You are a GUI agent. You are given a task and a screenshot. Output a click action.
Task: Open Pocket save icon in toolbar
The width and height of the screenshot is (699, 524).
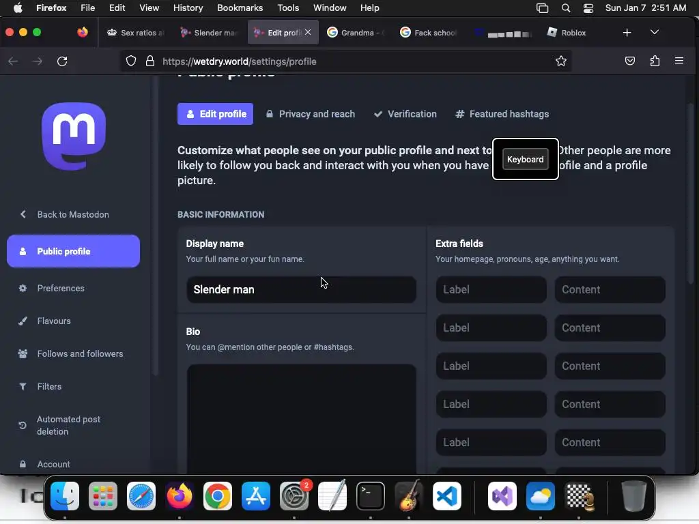629,61
